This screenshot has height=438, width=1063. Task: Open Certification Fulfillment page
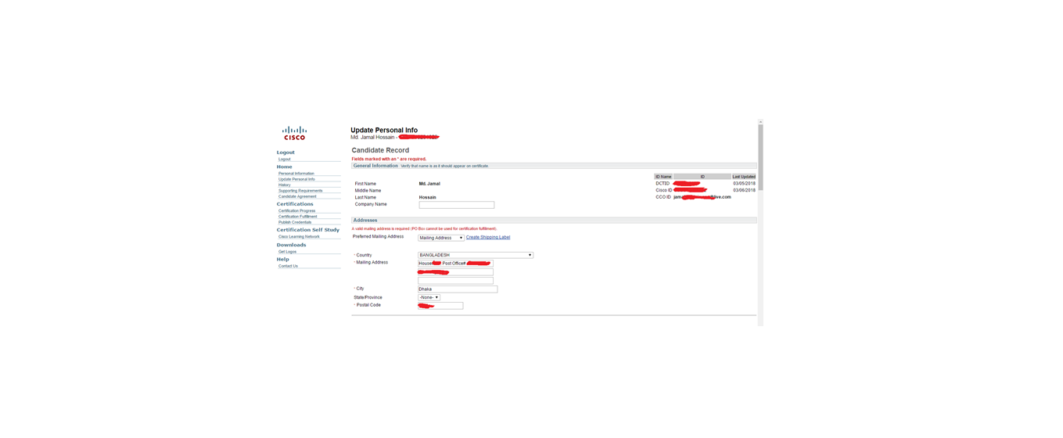tap(298, 216)
